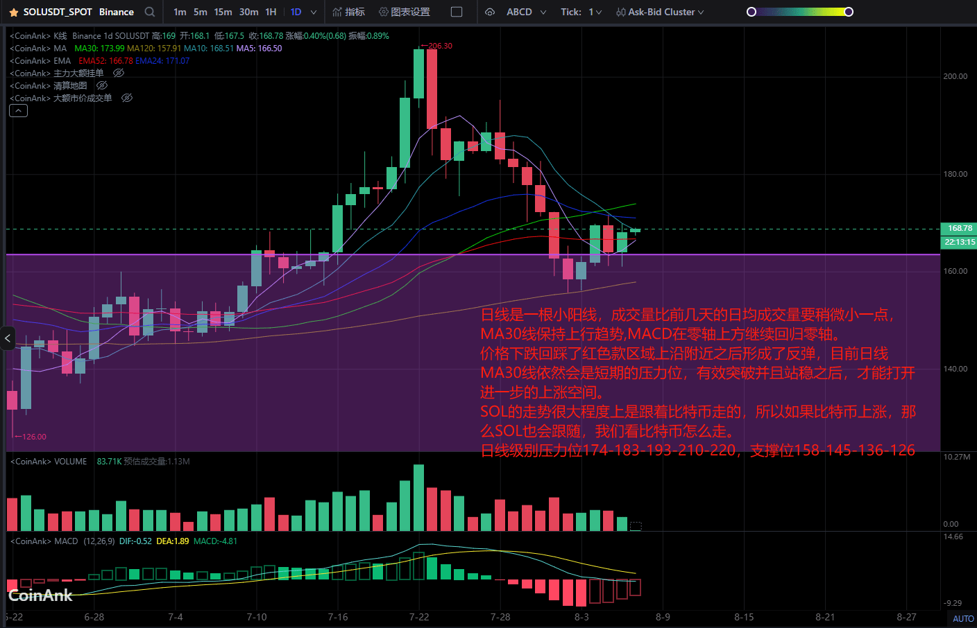
Task: Click the SOLUSDT_SPOT symbol name
Action: pyautogui.click(x=58, y=12)
